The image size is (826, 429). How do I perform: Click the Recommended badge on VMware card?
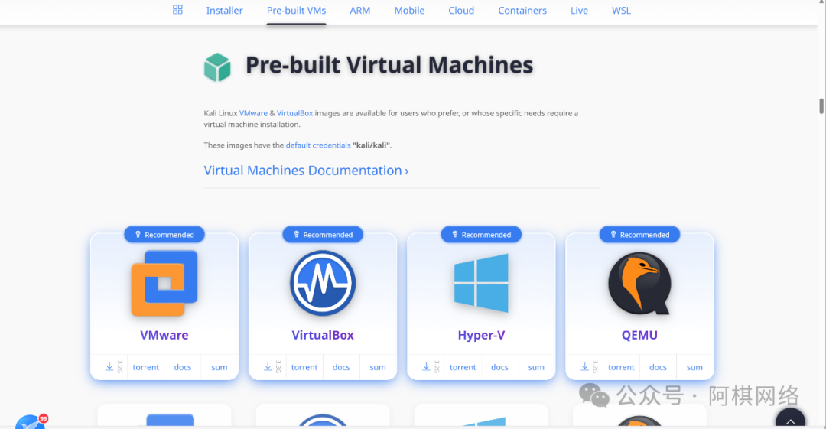point(164,235)
